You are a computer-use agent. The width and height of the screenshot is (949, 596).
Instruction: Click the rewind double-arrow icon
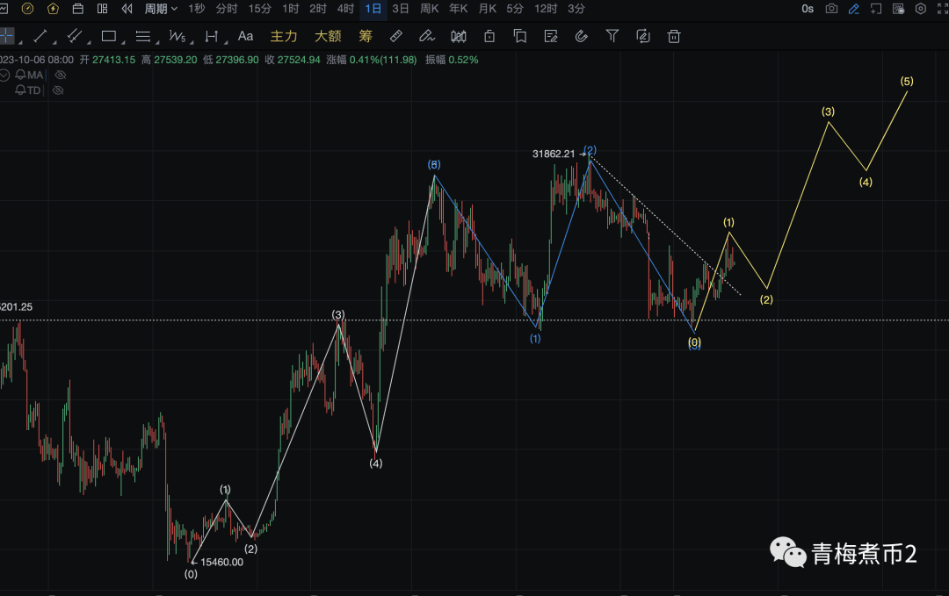[127, 9]
